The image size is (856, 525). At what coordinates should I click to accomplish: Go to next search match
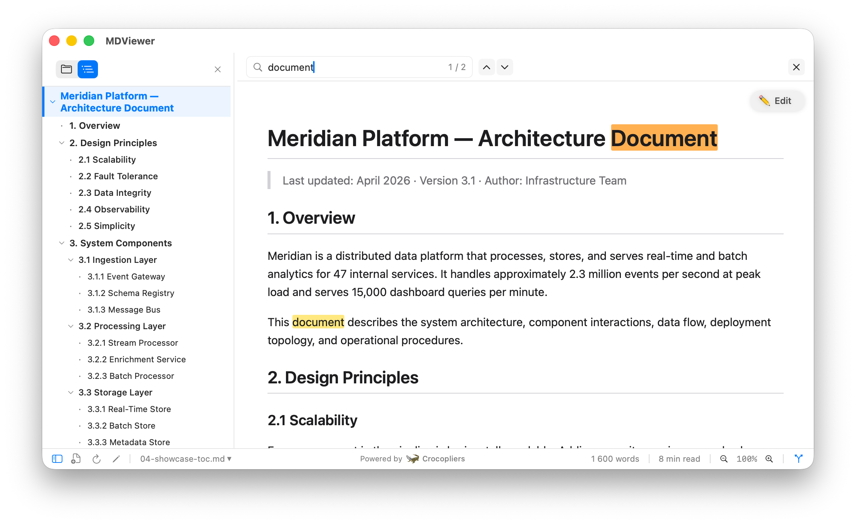pos(505,67)
